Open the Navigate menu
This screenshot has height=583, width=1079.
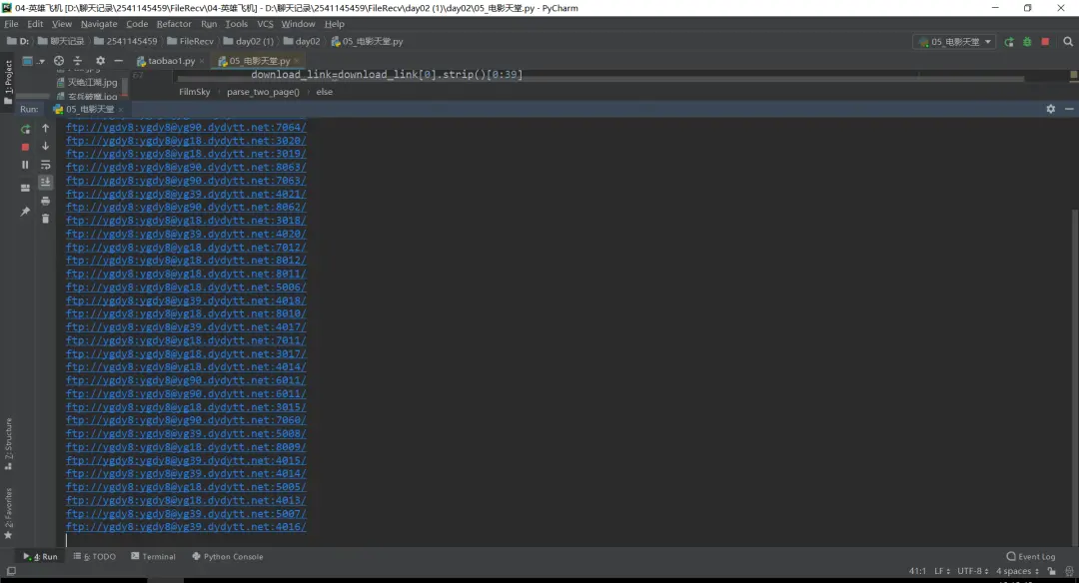[99, 23]
